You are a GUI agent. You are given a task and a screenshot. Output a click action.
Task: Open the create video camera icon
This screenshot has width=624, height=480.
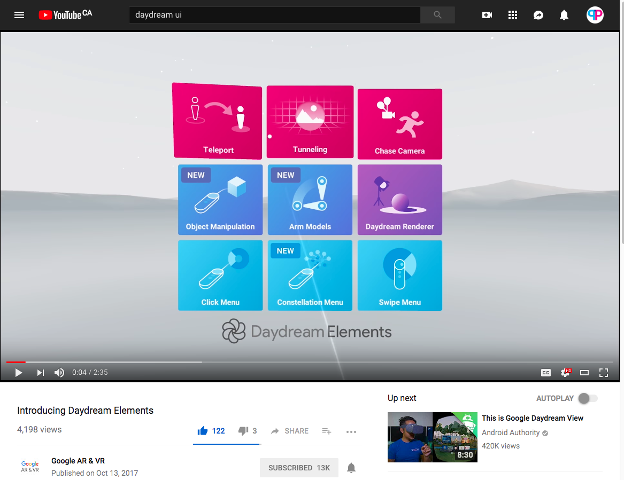(x=487, y=15)
